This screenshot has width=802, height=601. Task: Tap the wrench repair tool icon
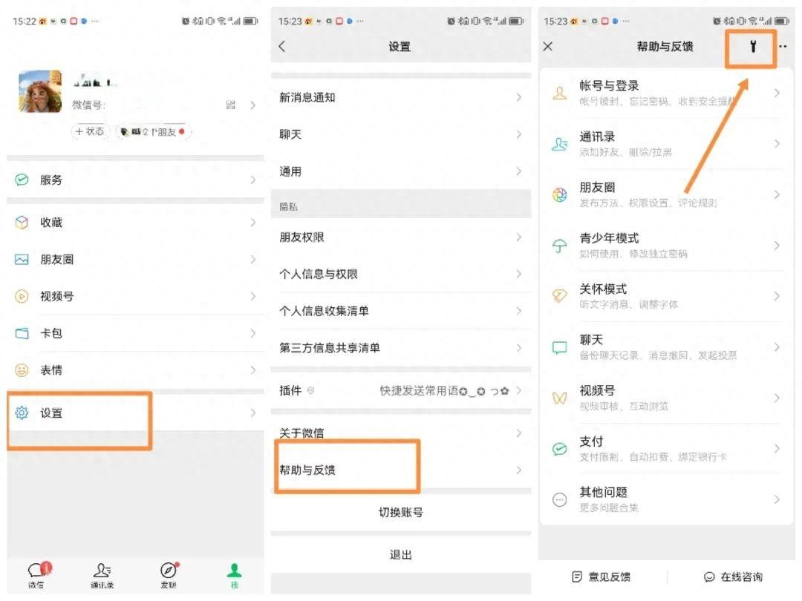[752, 47]
